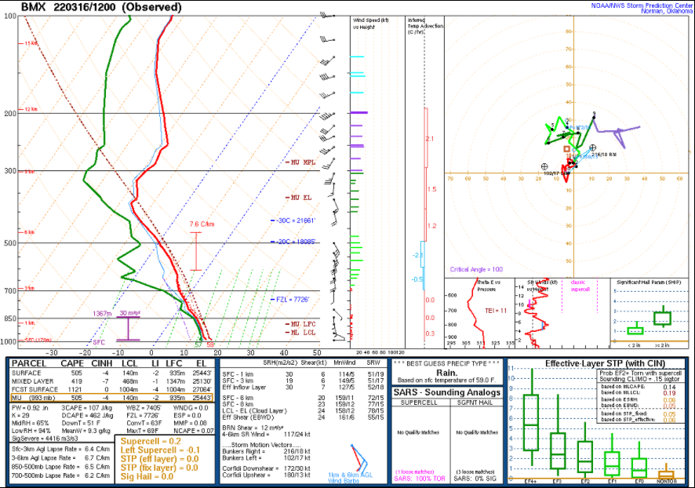This screenshot has width=695, height=488.
Task: Click 'Based on sfc temperature of 59.0 F.'
Action: (x=446, y=380)
